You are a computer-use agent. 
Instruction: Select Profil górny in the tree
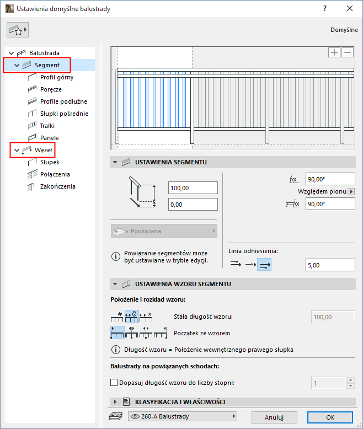tap(57, 77)
